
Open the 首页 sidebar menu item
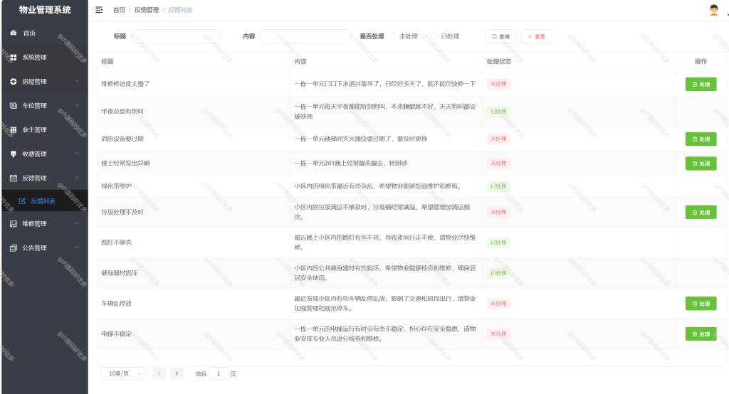pos(45,33)
